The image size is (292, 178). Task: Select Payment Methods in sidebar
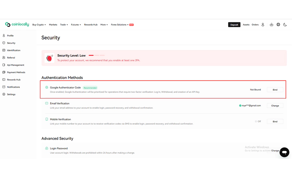tap(16, 72)
